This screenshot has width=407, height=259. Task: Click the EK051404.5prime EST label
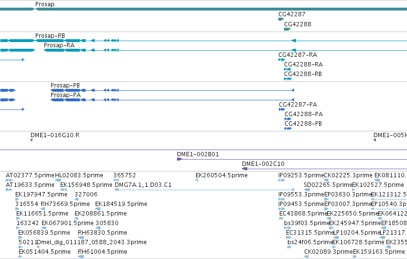(44, 252)
